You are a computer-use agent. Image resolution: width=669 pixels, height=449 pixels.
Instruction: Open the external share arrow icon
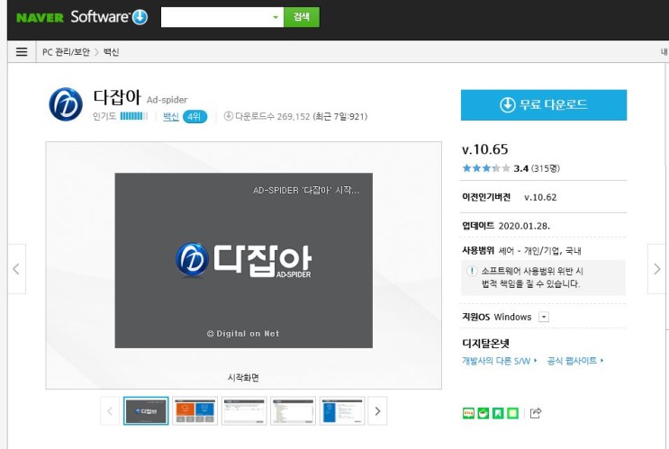[536, 412]
